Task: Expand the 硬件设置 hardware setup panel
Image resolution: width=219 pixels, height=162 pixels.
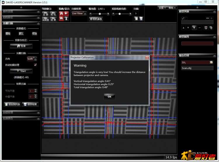Action: click(21, 11)
